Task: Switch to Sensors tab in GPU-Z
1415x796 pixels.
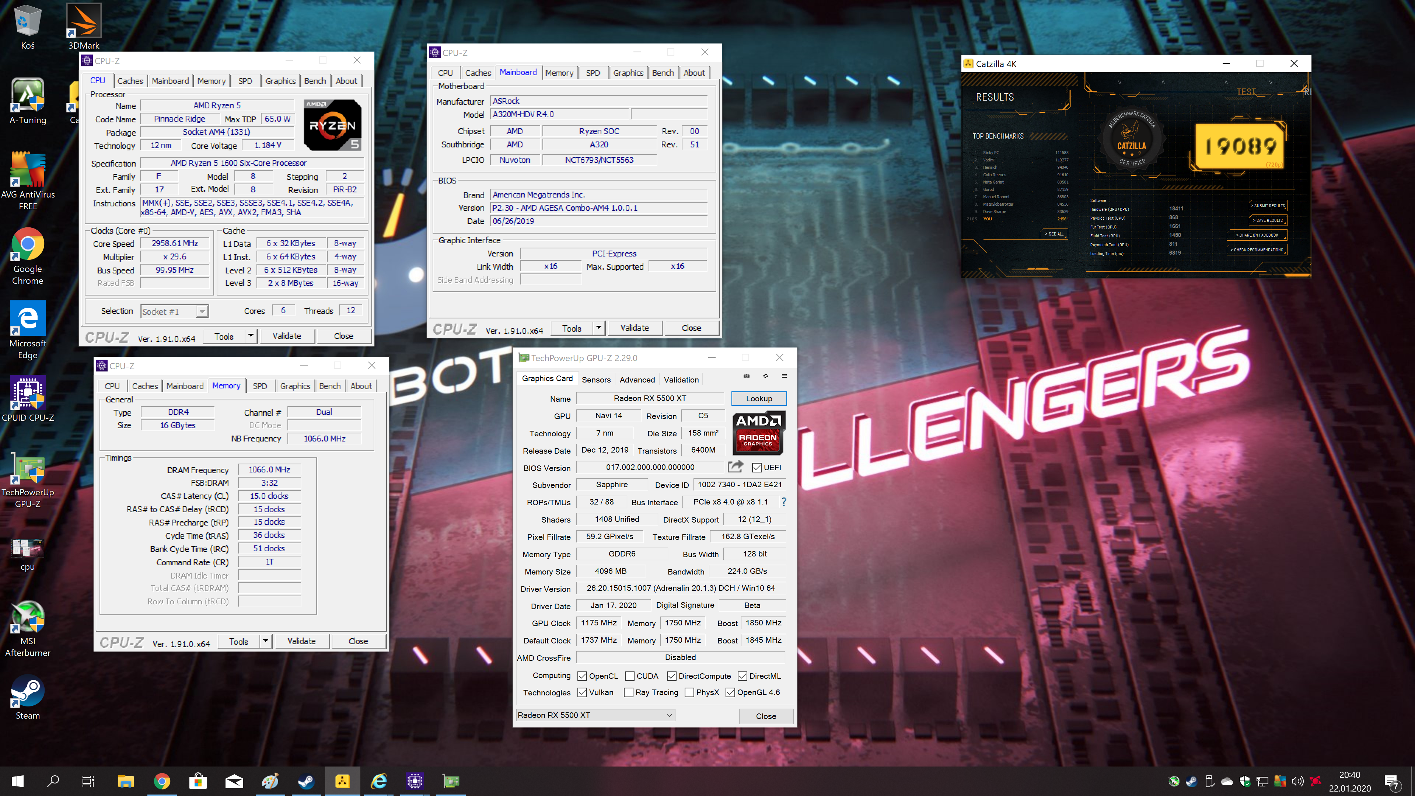Action: [596, 380]
